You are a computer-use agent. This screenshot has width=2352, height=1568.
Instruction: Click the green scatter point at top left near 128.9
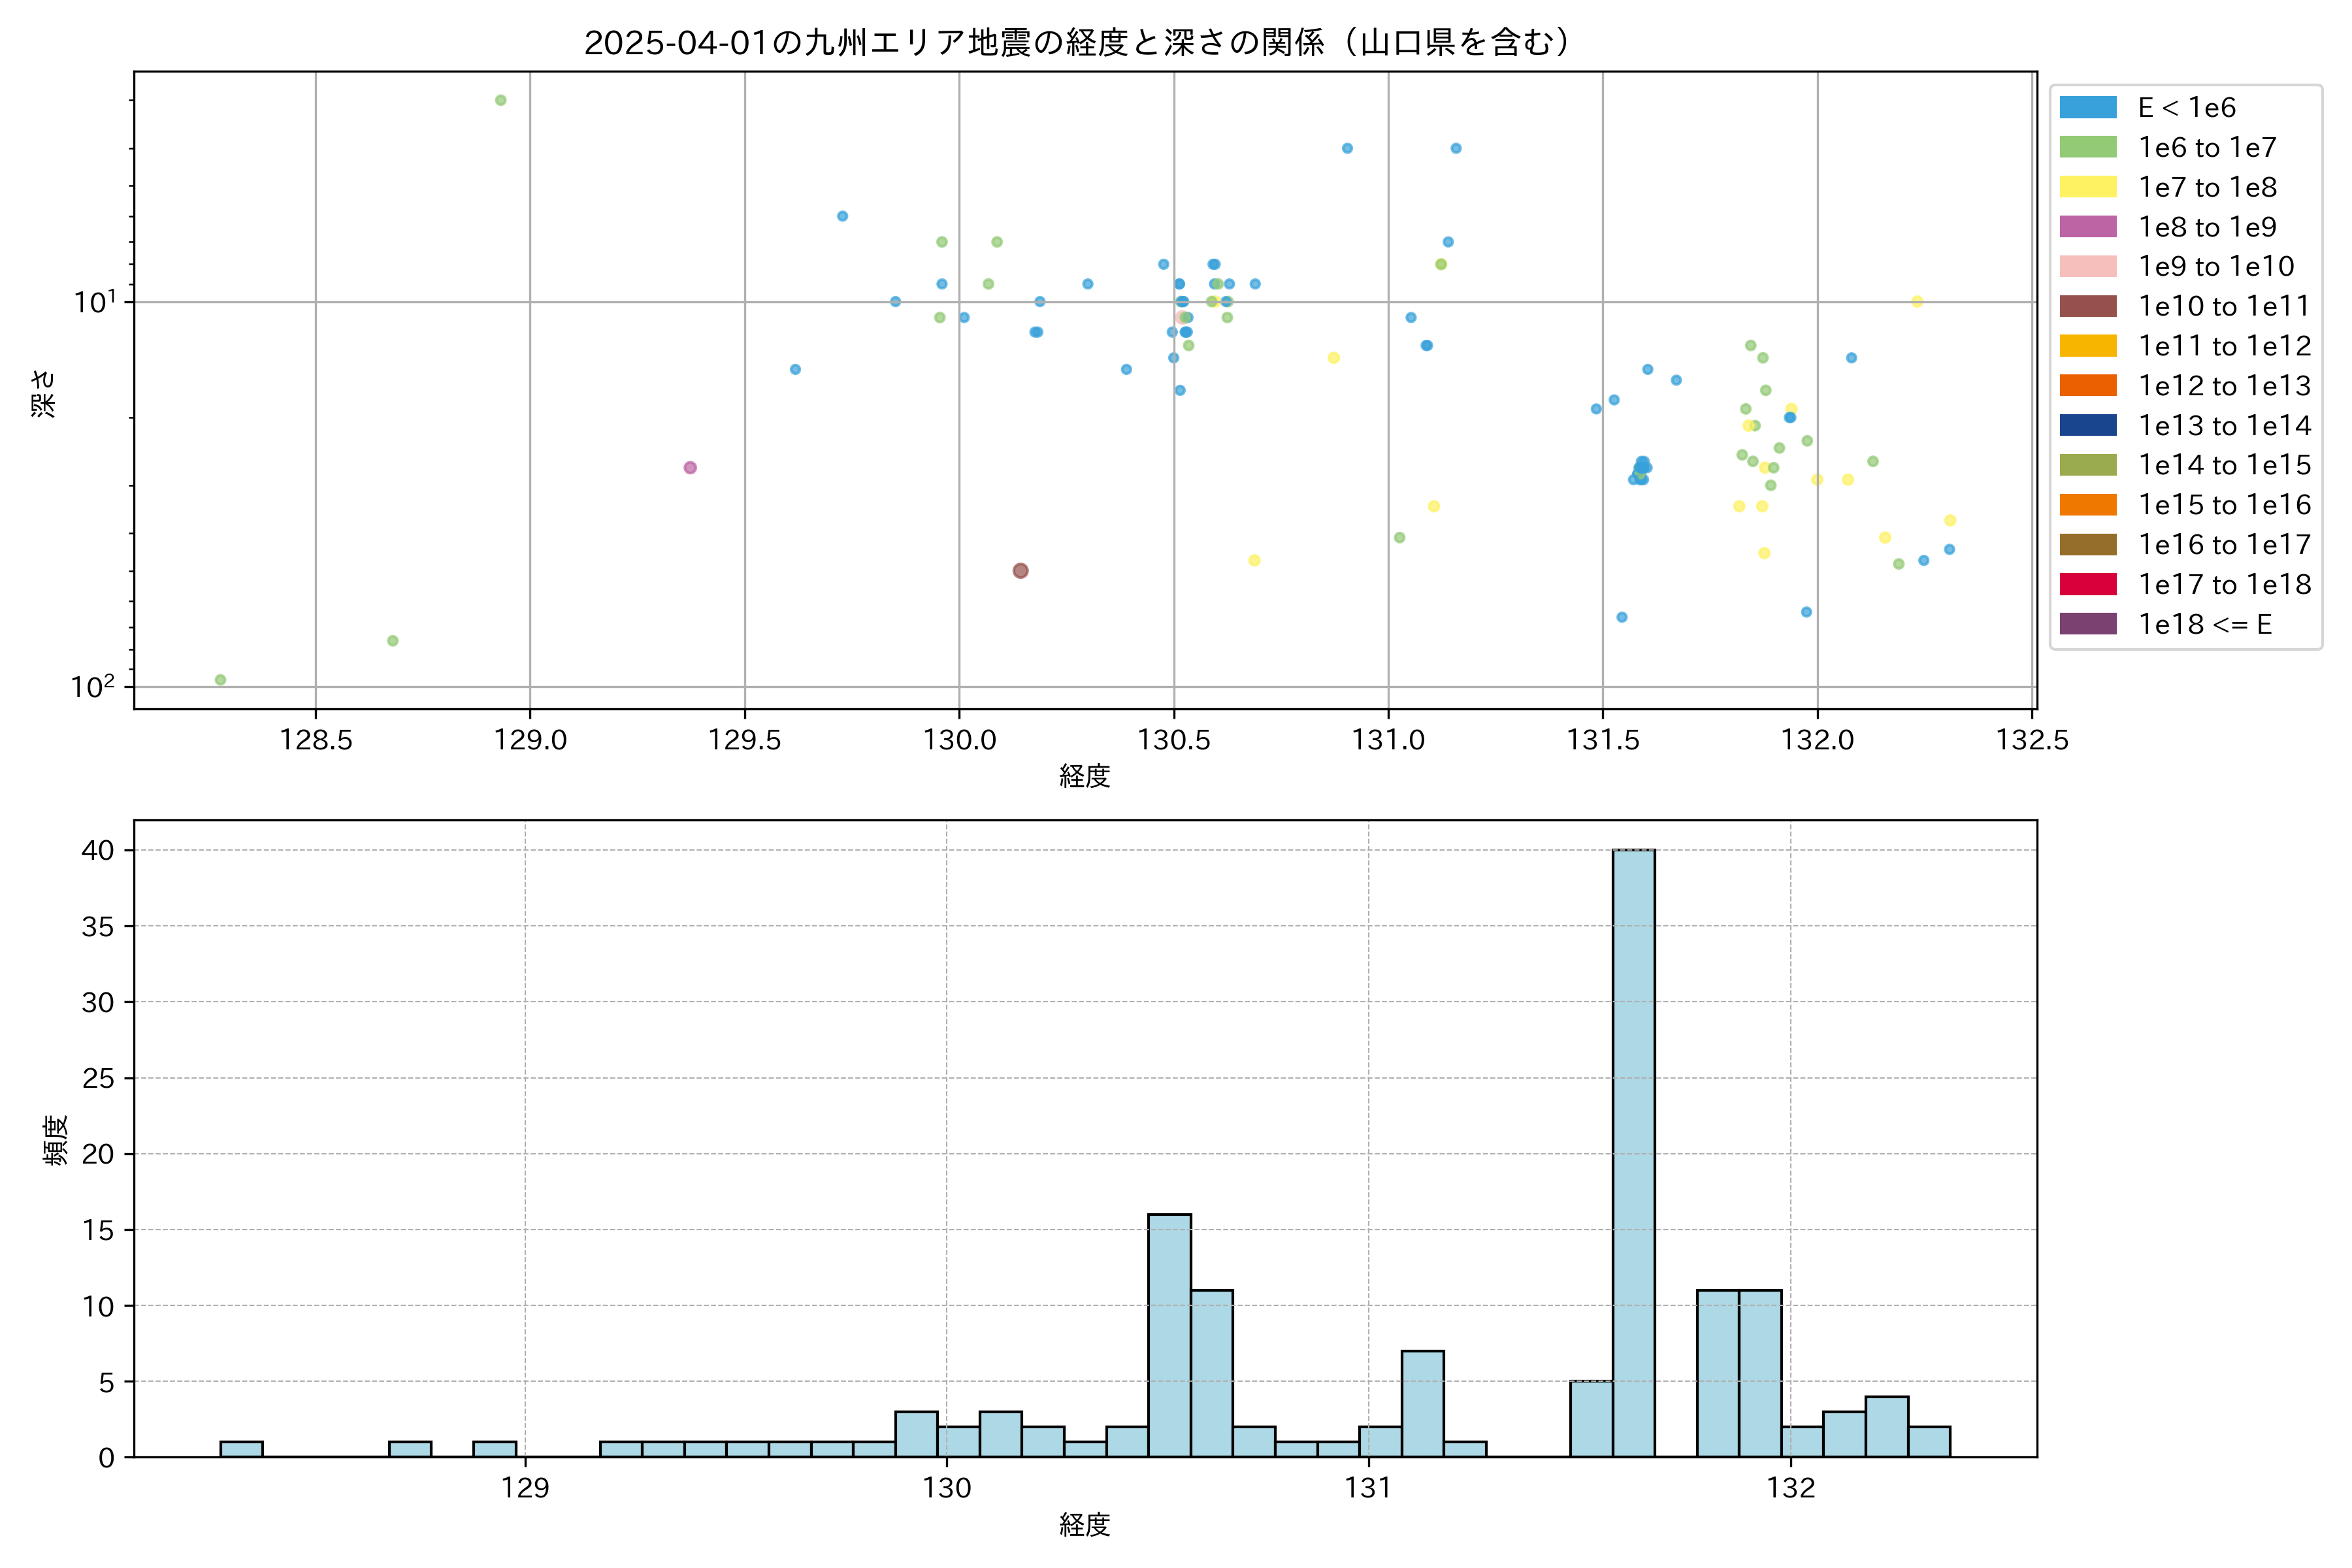click(x=501, y=100)
